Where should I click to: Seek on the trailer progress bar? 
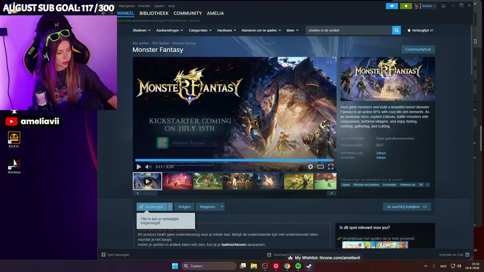tap(234, 160)
